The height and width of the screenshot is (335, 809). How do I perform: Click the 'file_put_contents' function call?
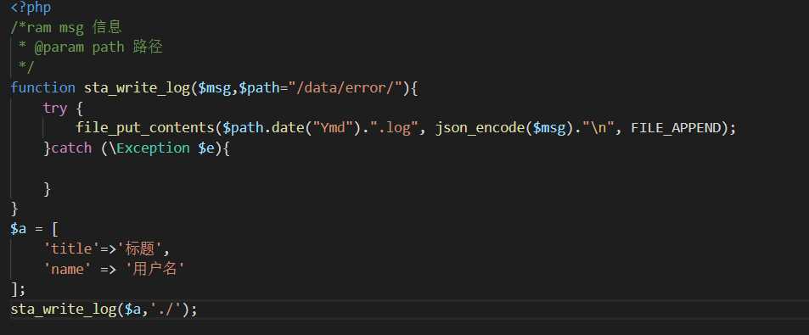pyautogui.click(x=145, y=128)
